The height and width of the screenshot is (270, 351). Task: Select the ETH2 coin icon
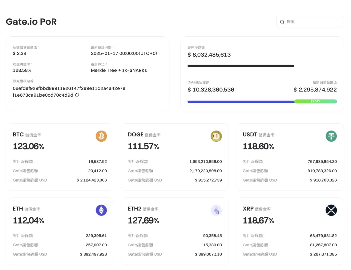pos(216,210)
